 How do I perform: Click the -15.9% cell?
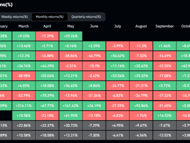coord(94,66)
